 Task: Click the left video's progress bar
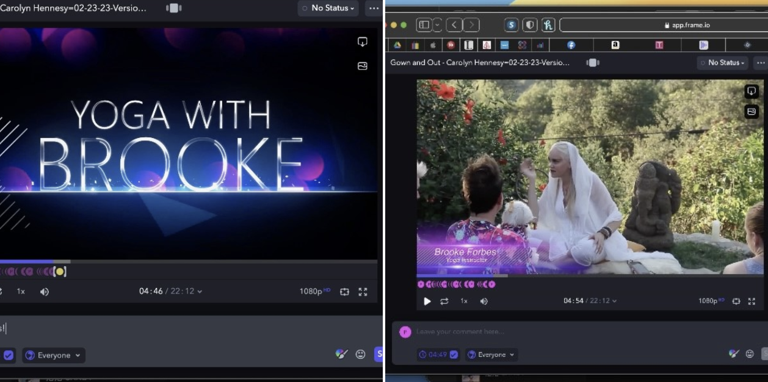pos(189,262)
